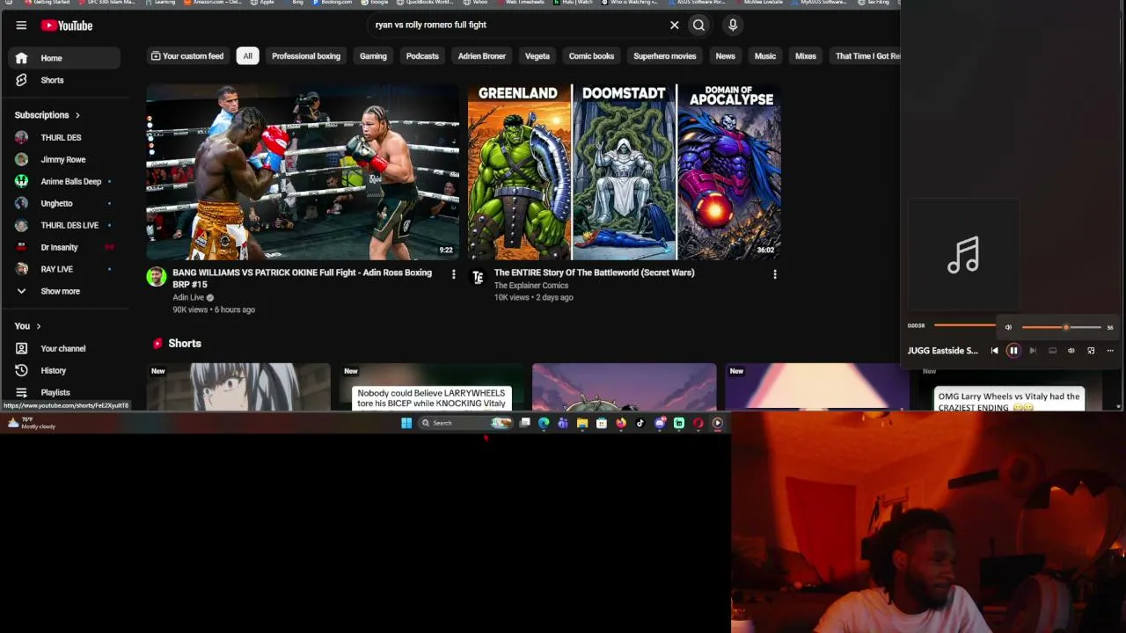Seek on the media player progress bar
1126x633 pixels.
coord(964,325)
